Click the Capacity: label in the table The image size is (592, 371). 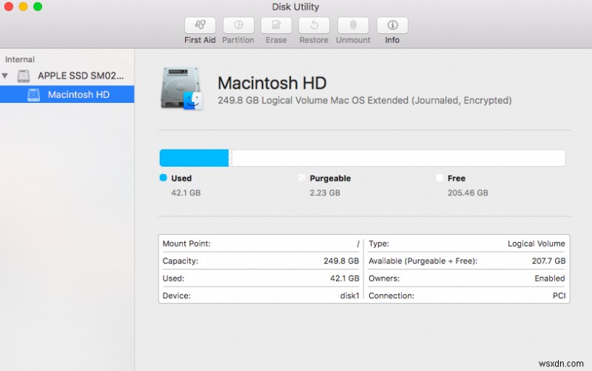[x=180, y=261]
